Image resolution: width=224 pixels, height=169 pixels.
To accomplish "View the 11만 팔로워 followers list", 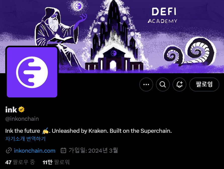I will 56,162.
